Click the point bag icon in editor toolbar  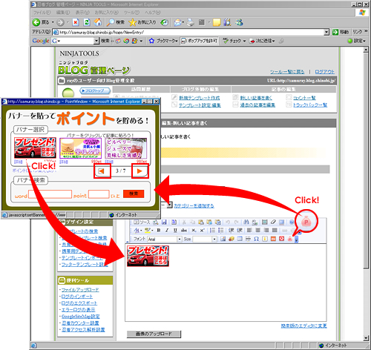click(290, 239)
